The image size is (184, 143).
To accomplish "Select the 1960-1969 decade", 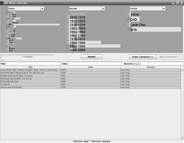I will pyautogui.click(x=77, y=35).
